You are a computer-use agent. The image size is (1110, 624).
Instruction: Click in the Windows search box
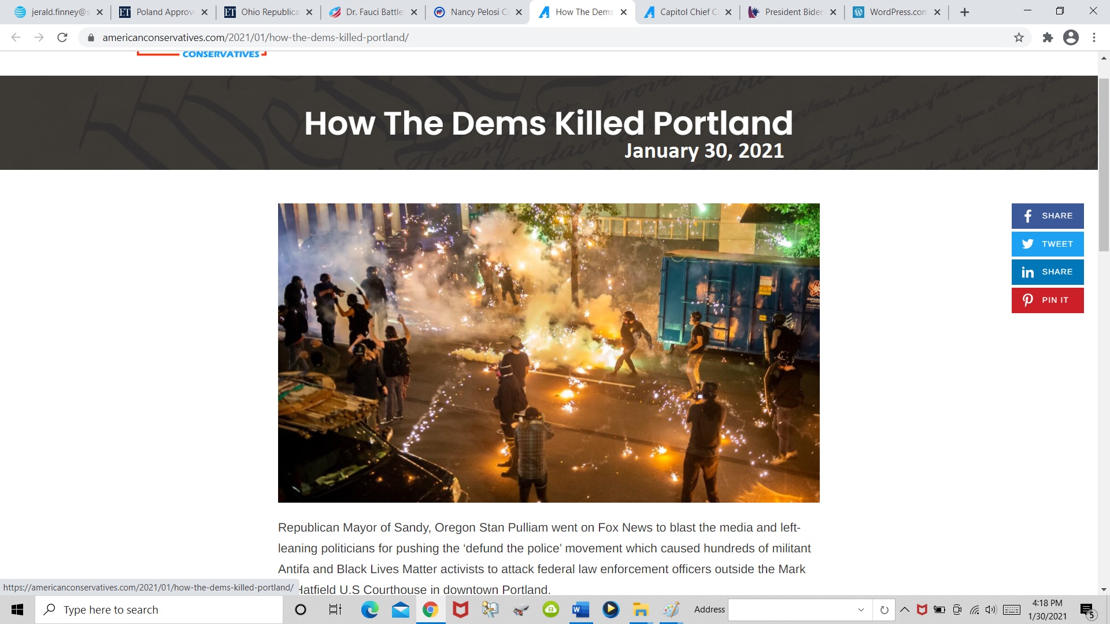click(x=159, y=610)
